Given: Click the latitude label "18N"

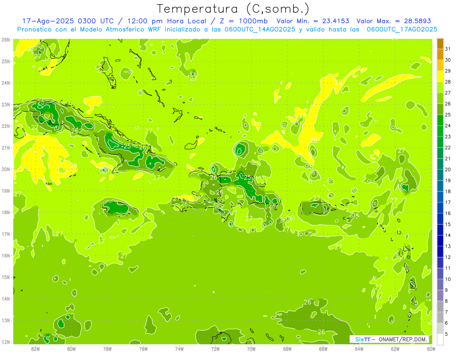Looking at the screenshot, I should 5,212.
